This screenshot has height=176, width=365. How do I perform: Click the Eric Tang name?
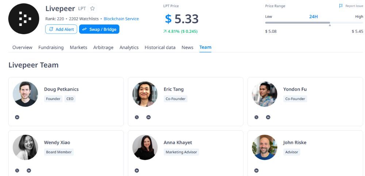click(x=174, y=89)
